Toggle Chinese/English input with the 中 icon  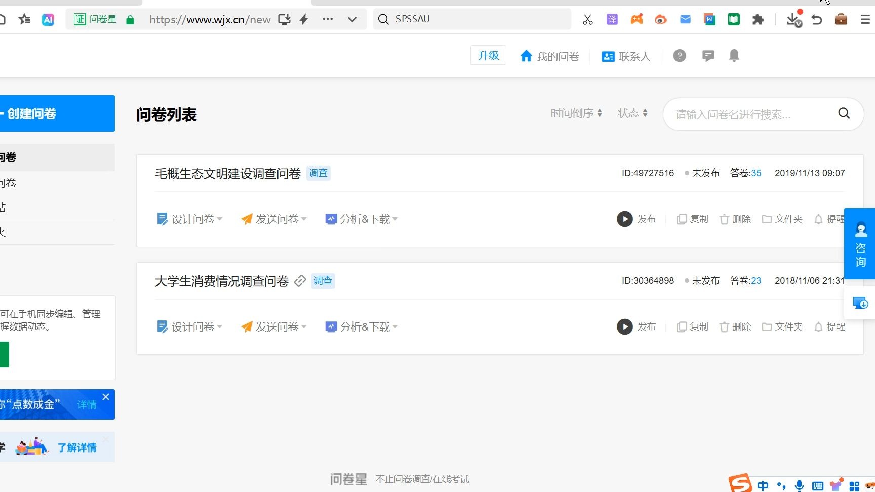pos(763,484)
